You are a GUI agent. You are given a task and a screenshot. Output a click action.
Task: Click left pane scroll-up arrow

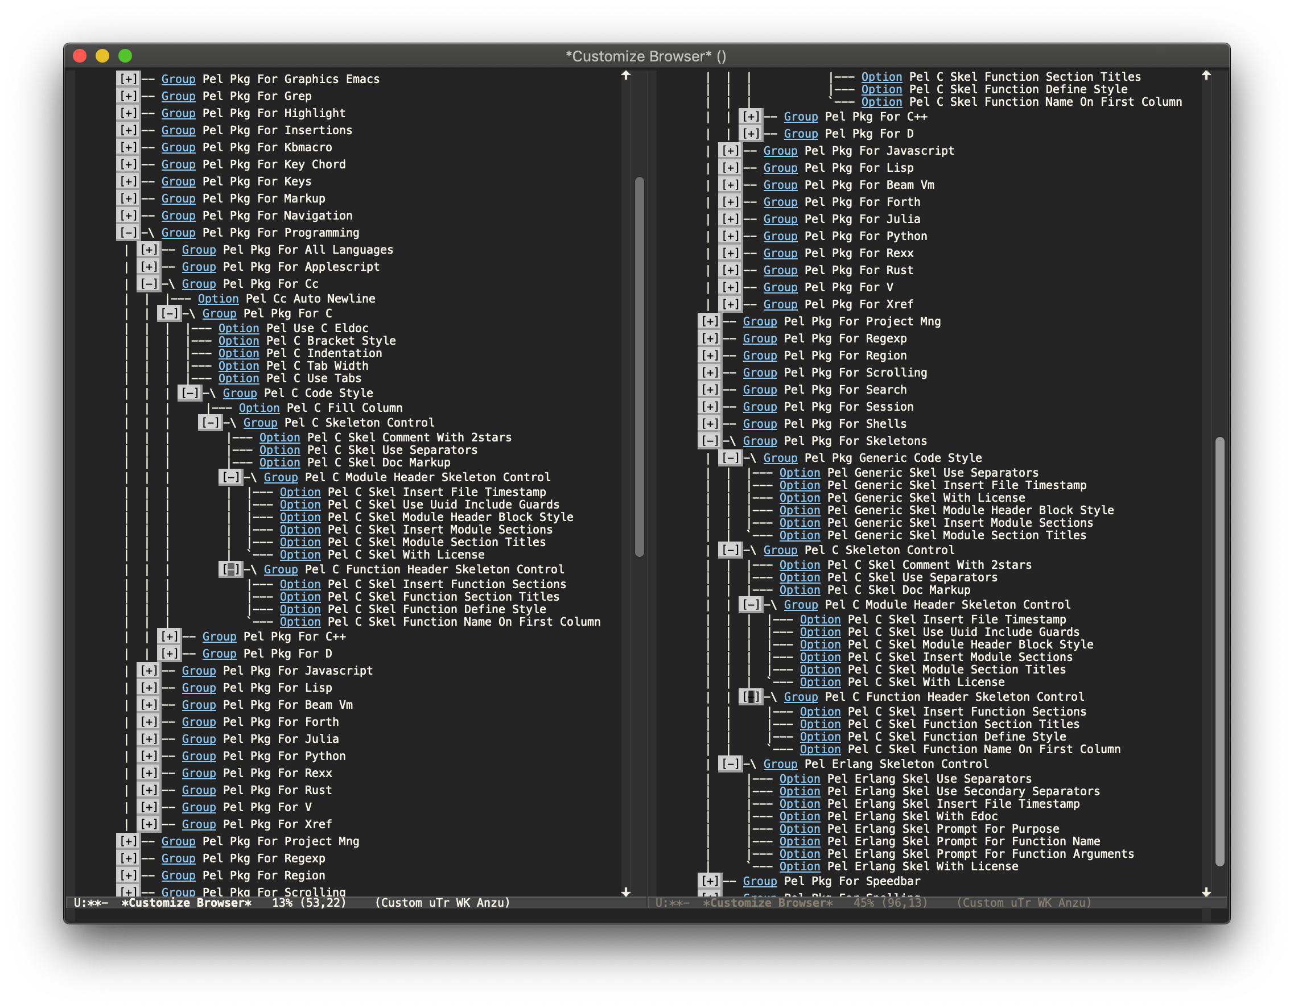click(x=626, y=75)
